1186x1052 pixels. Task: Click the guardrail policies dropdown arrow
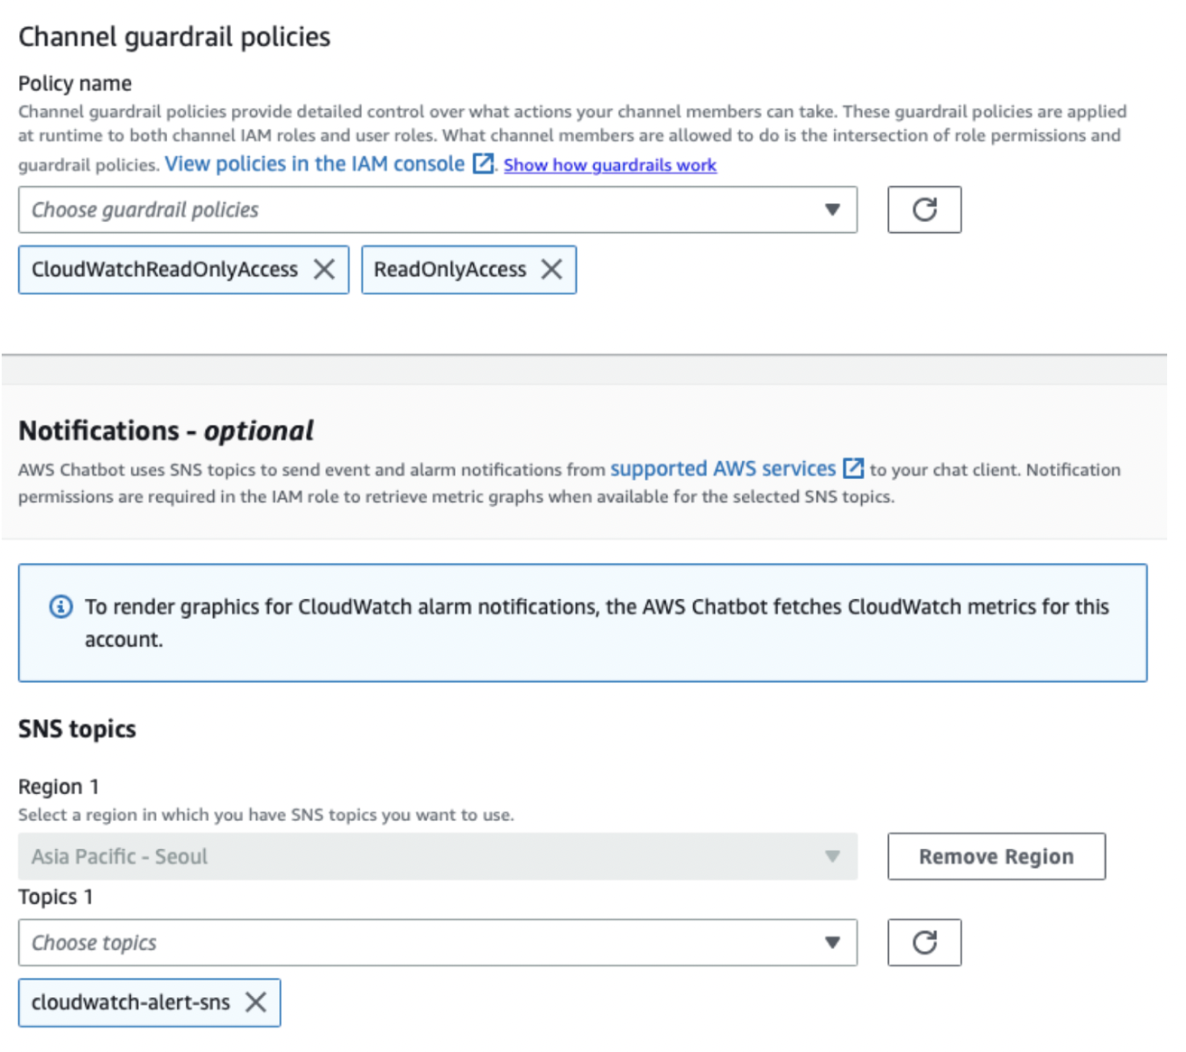click(x=832, y=209)
